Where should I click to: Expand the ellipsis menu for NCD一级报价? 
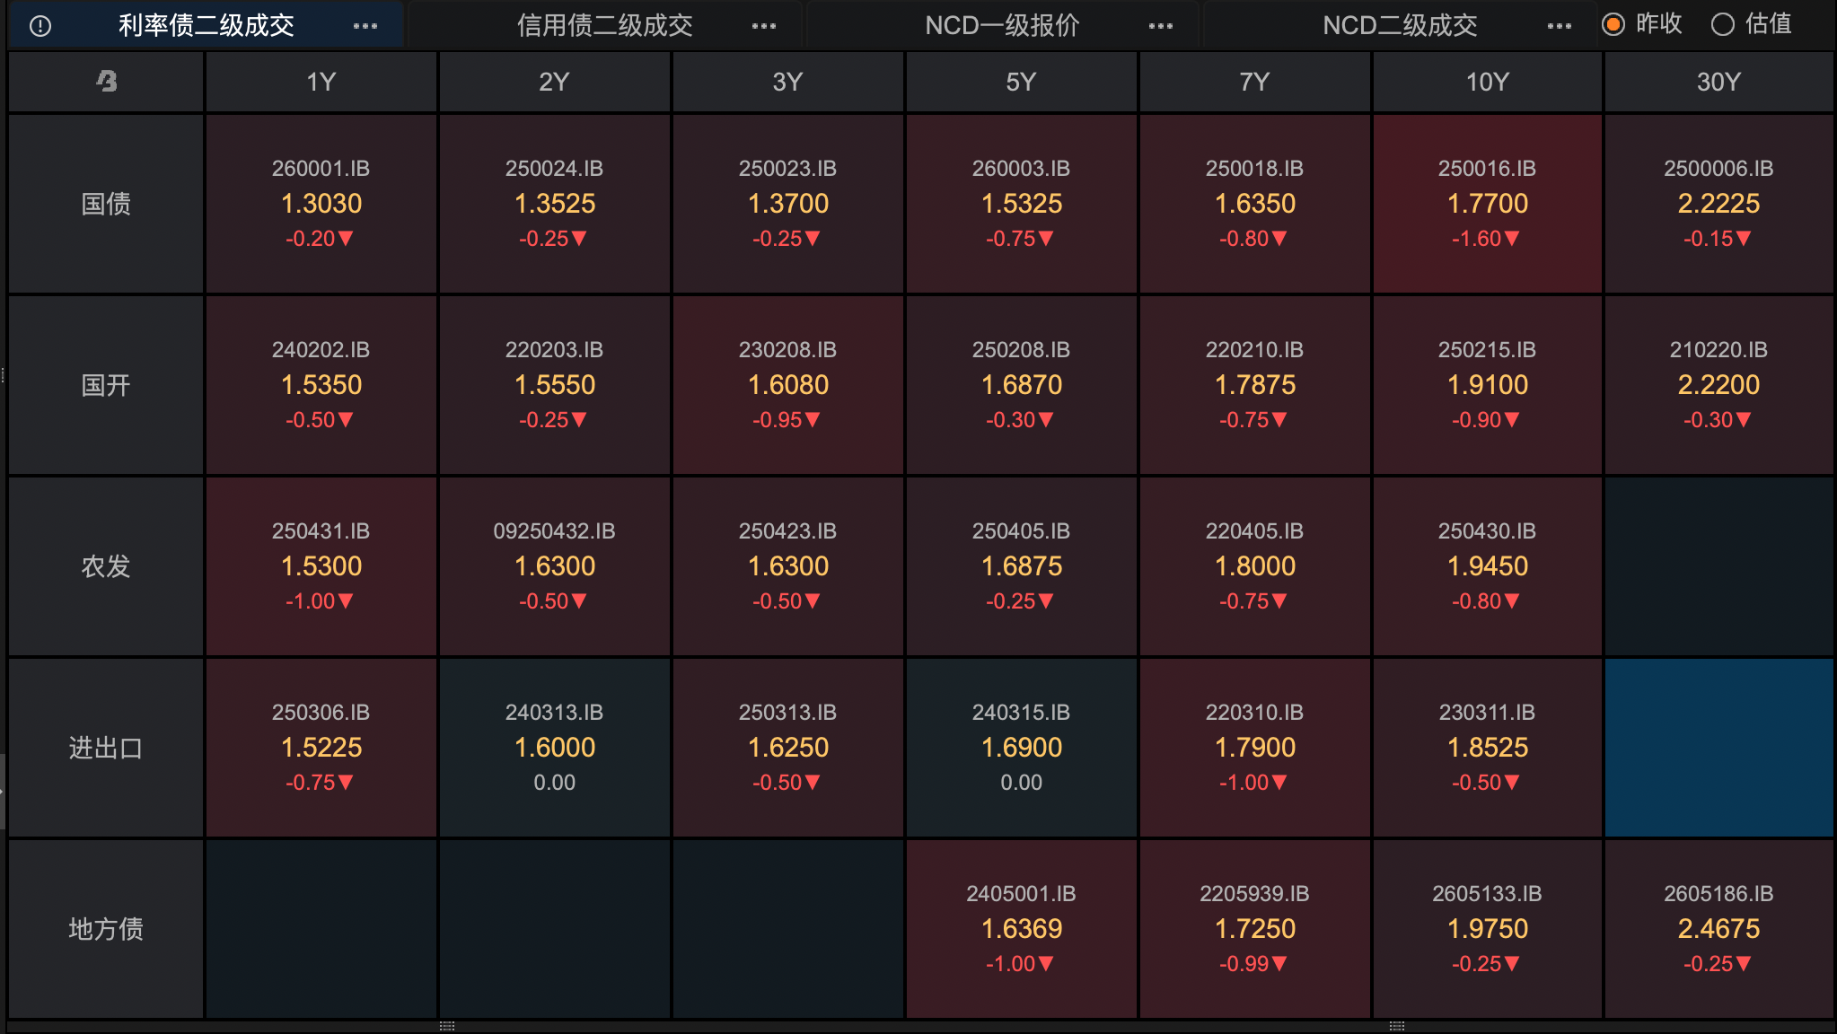[1161, 26]
